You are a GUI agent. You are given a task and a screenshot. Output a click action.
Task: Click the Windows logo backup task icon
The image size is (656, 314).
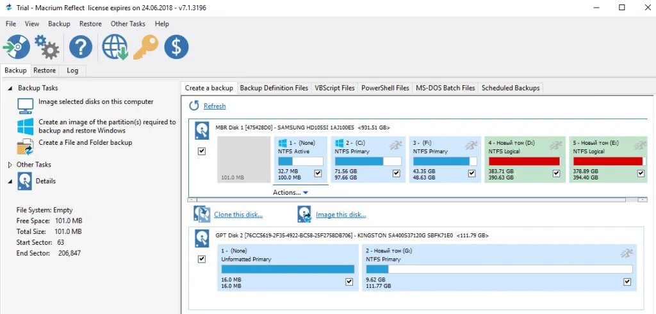(x=25, y=126)
